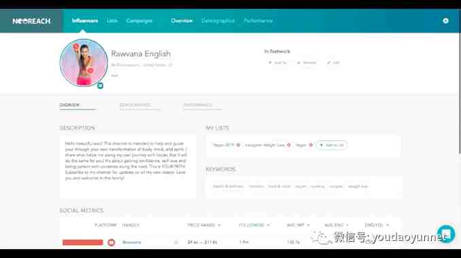Image resolution: width=461 pixels, height=258 pixels.
Task: Remove the Instagram Weight Loss list tag
Action: tap(289, 145)
